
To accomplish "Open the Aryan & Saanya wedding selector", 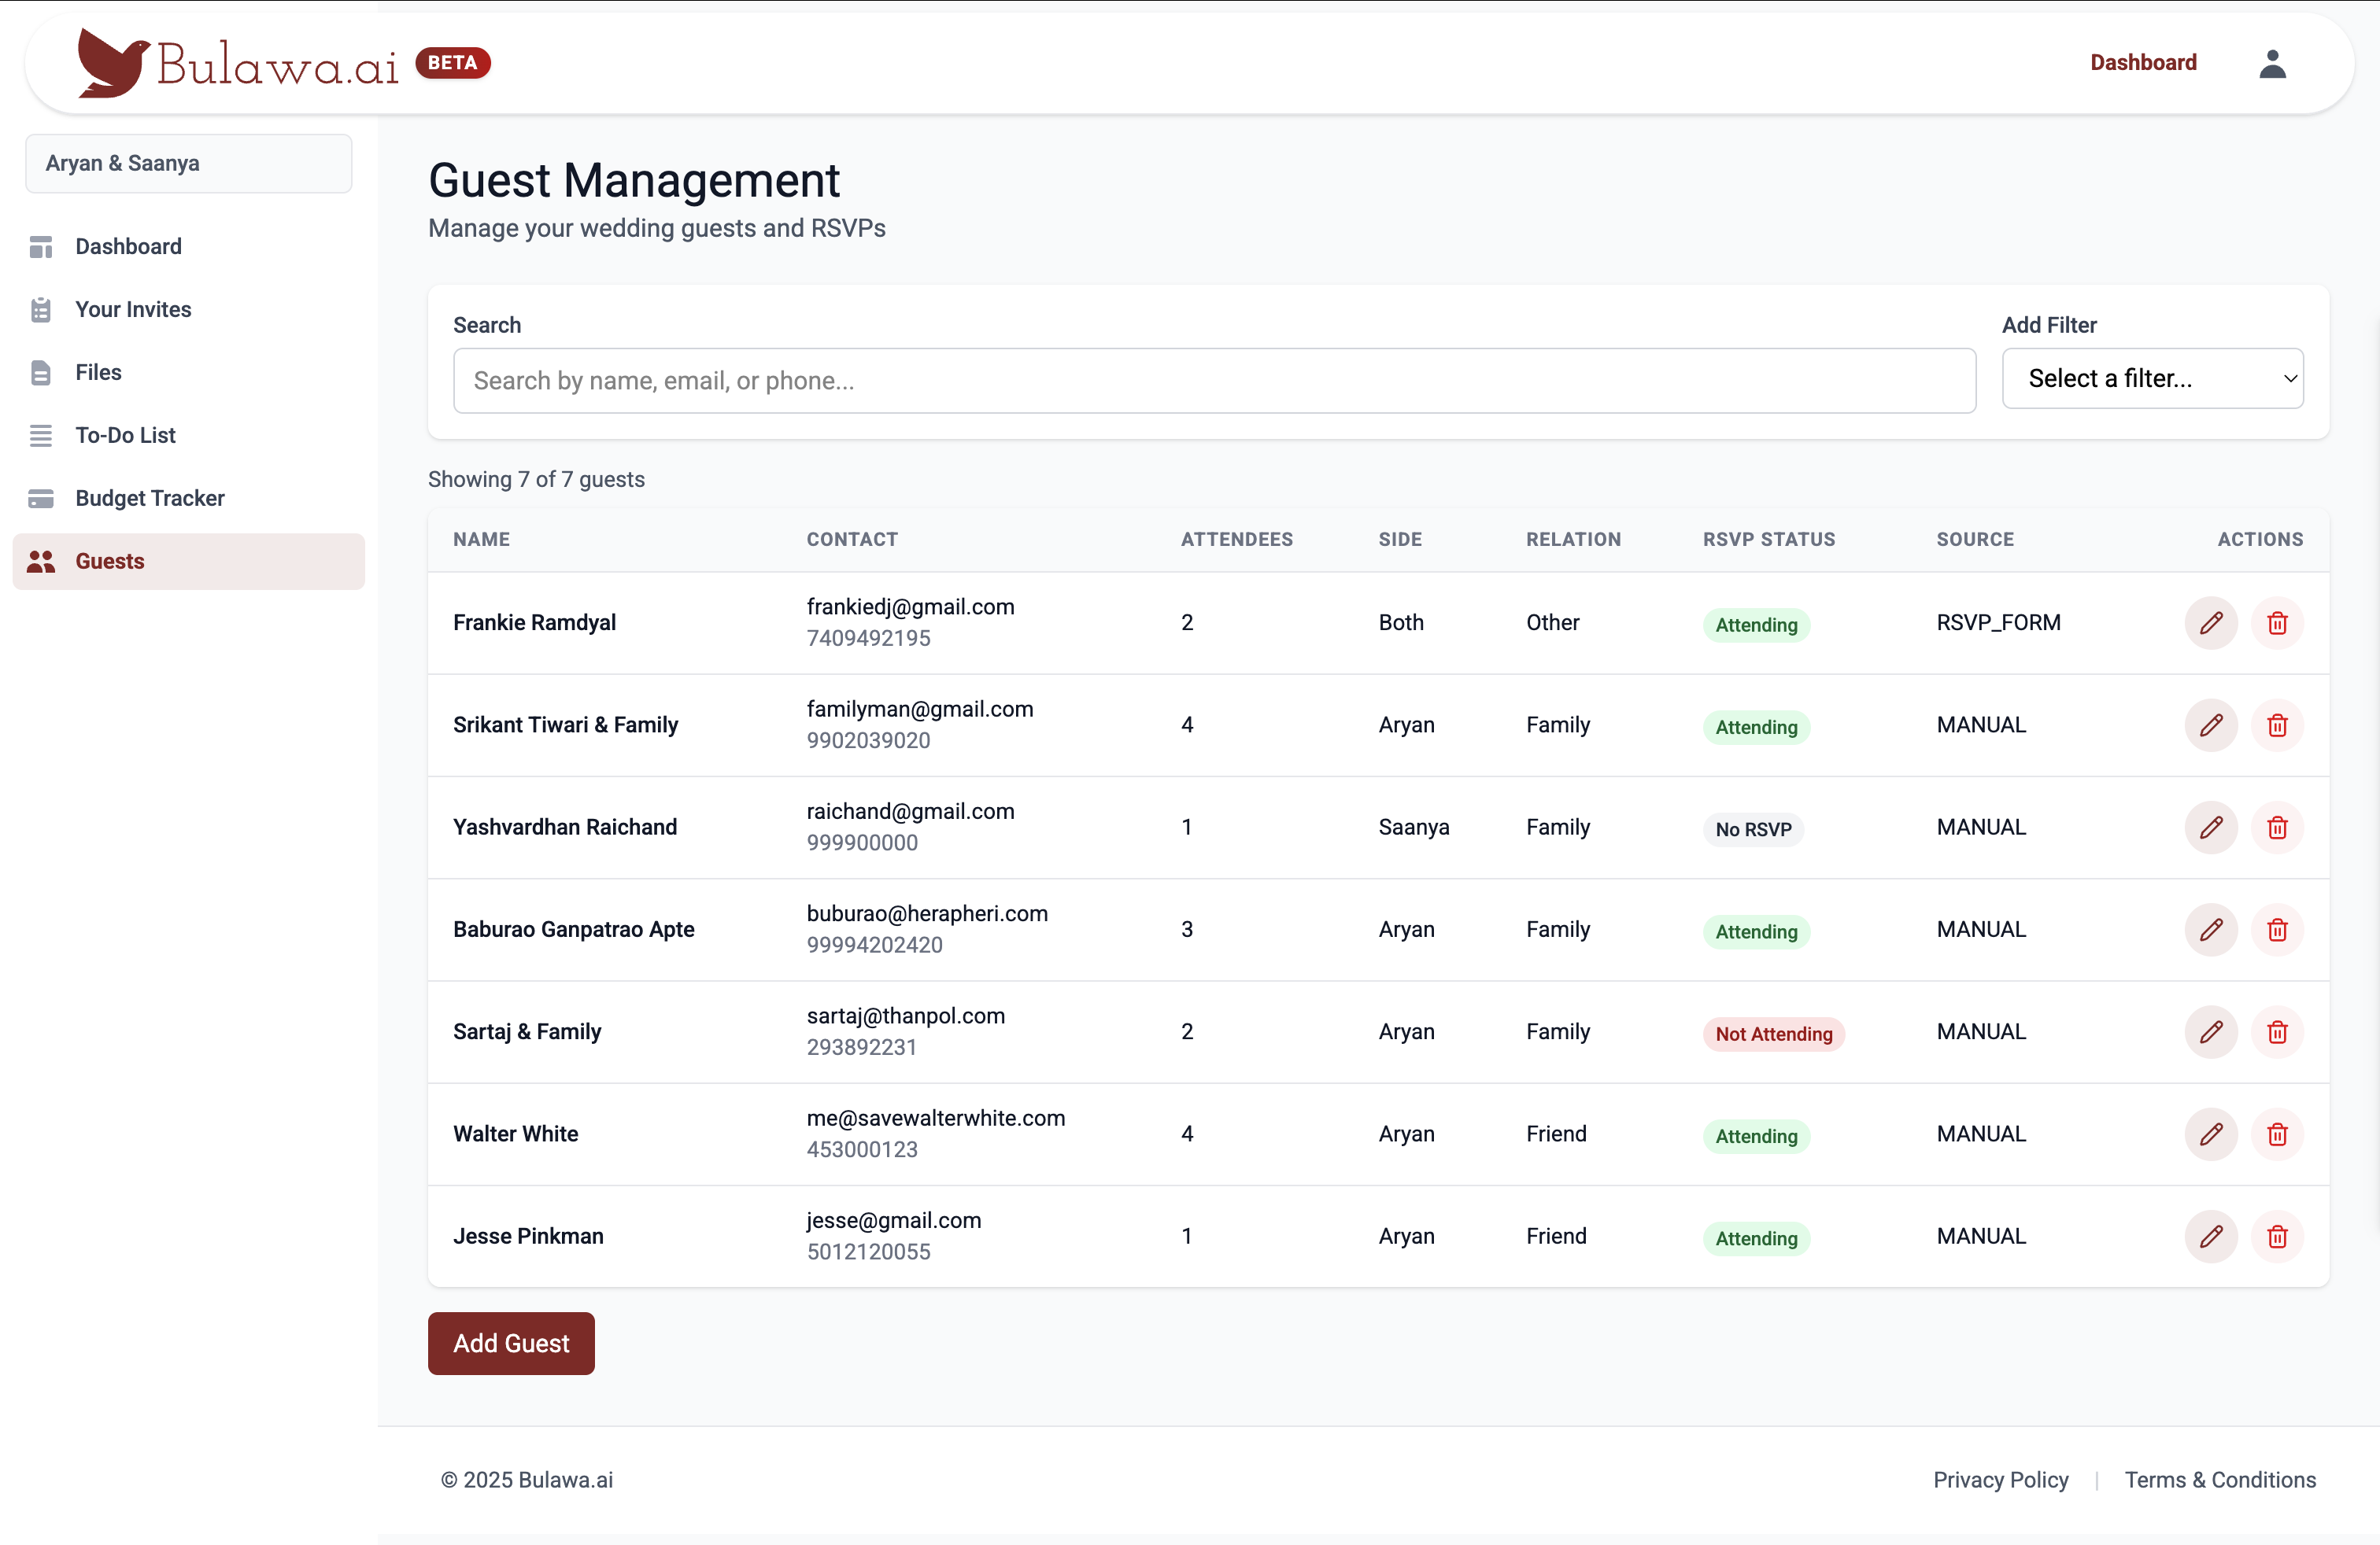I will (188, 163).
